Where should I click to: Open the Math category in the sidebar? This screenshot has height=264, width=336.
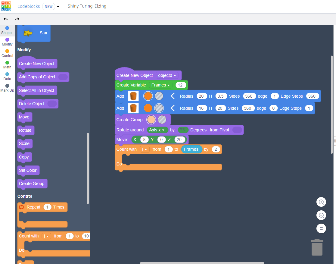point(7,64)
